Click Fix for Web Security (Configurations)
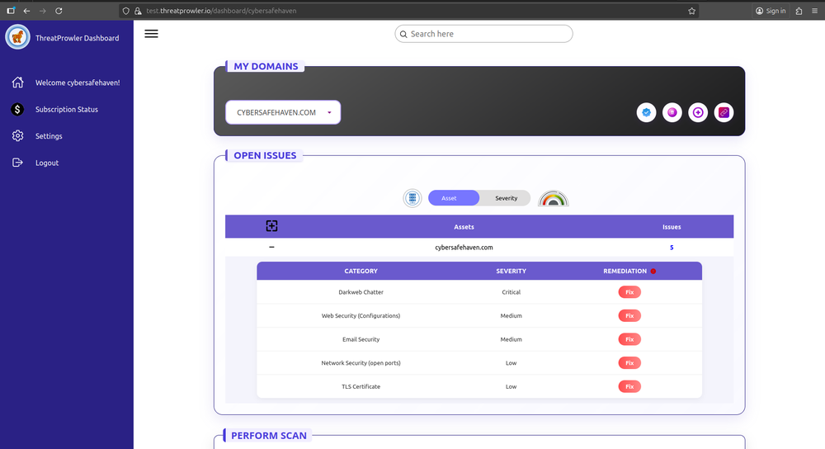825x449 pixels. pyautogui.click(x=629, y=316)
